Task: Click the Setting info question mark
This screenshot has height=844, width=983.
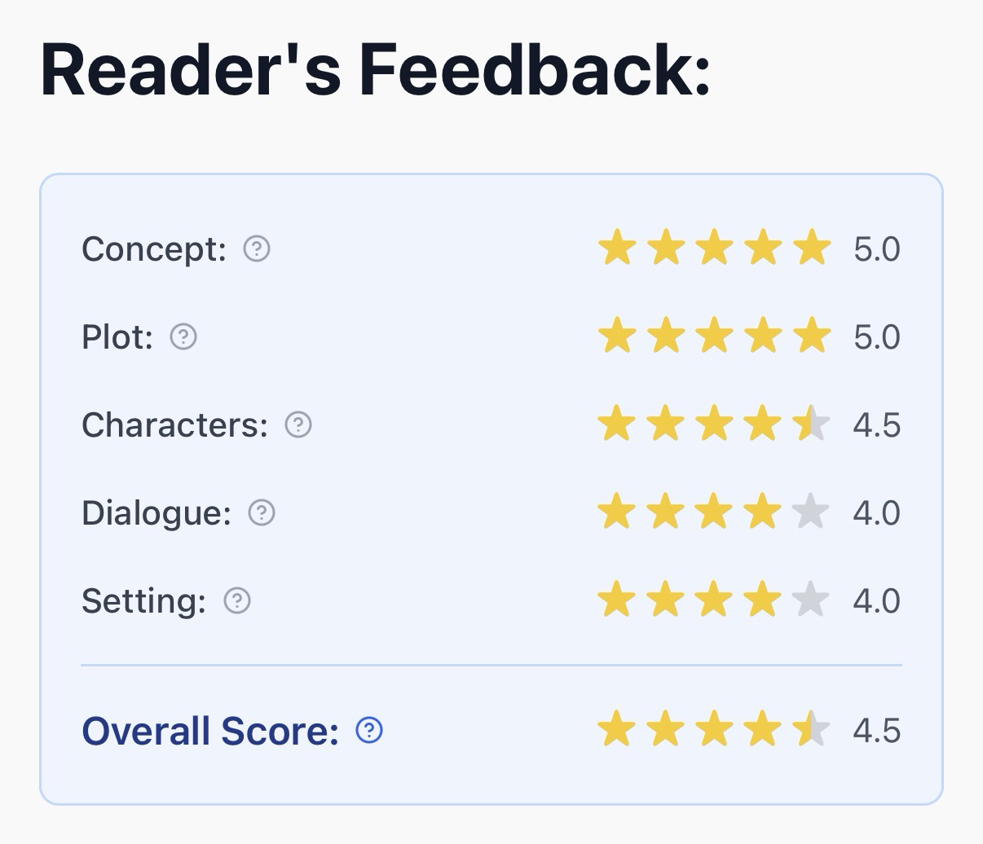Action: tap(237, 600)
